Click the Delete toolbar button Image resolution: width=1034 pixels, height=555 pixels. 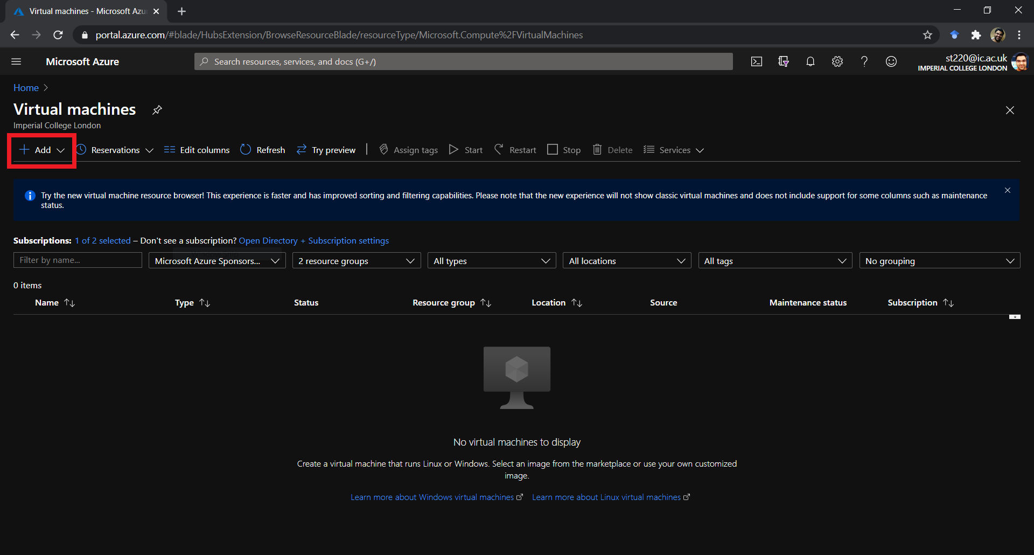tap(613, 150)
